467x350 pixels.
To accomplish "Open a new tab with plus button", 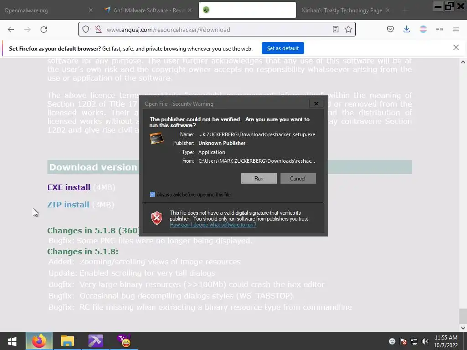I will 405,10.
